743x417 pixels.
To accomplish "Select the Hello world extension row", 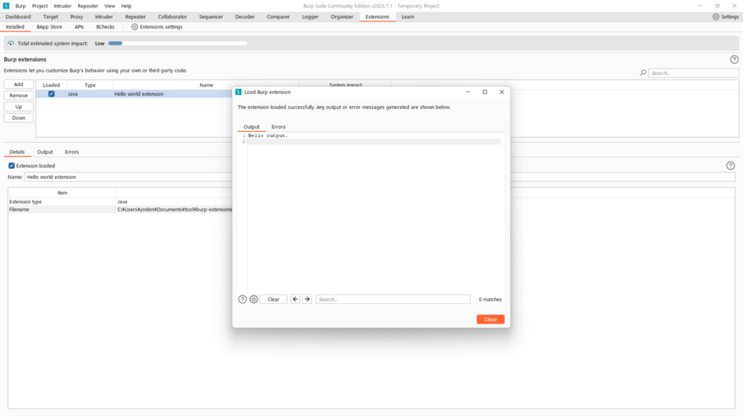I will (135, 94).
